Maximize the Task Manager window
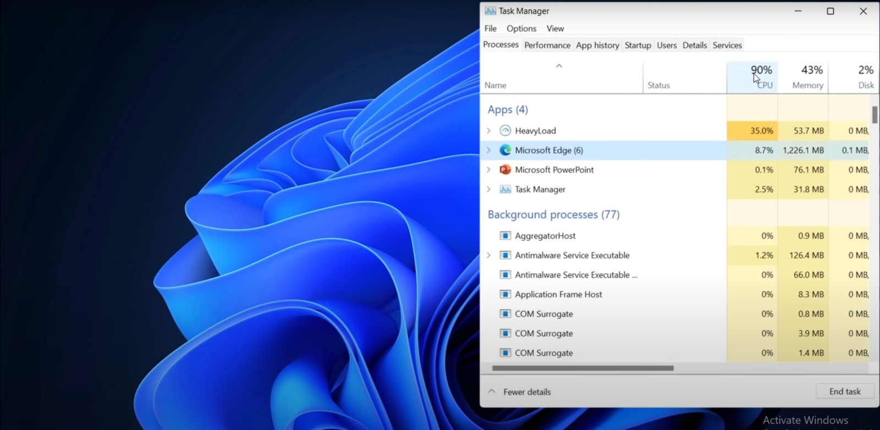The image size is (880, 430). [831, 11]
